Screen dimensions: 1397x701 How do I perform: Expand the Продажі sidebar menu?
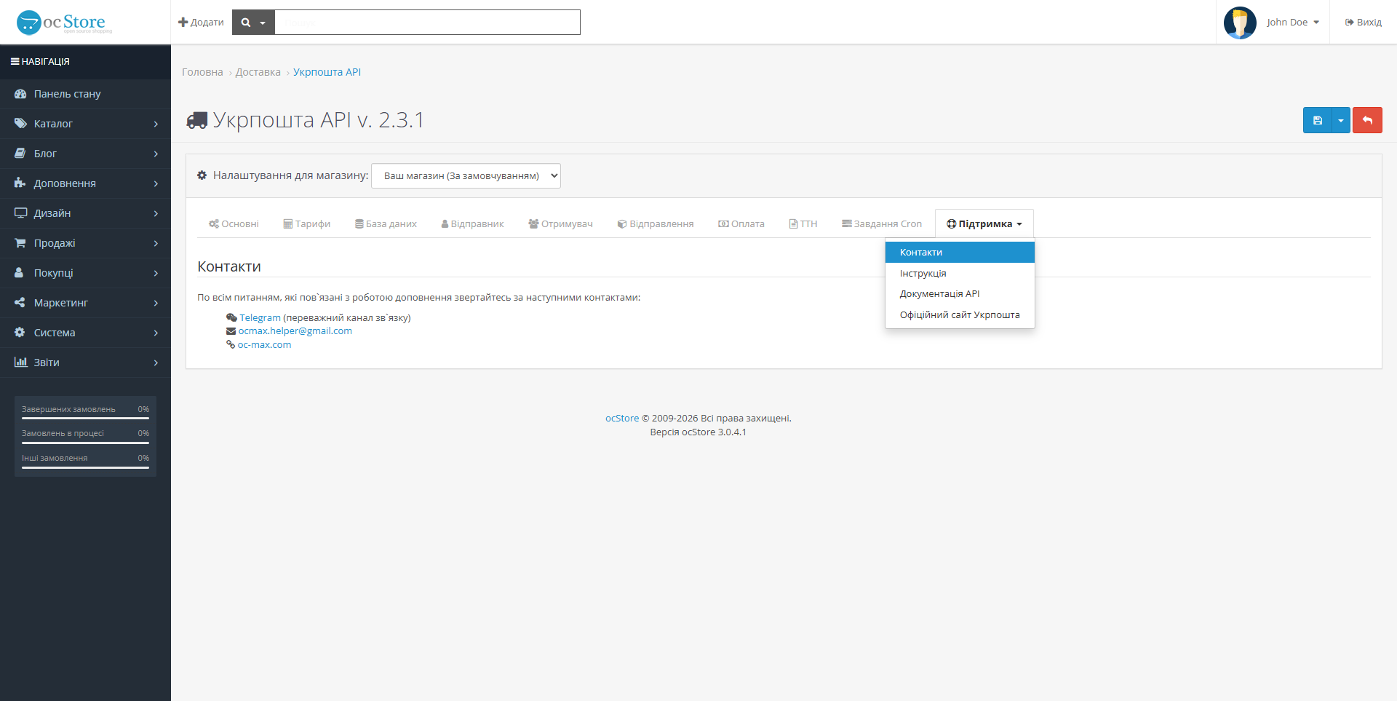85,243
